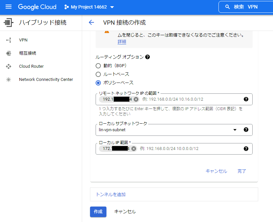273x222 pixels.
Task: Click the back arrow next to VPN 接続の作成
Action: [91, 22]
